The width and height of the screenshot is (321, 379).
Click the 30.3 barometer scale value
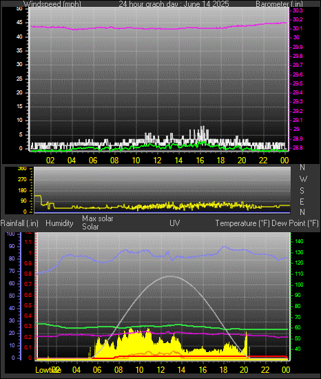pyautogui.click(x=298, y=10)
